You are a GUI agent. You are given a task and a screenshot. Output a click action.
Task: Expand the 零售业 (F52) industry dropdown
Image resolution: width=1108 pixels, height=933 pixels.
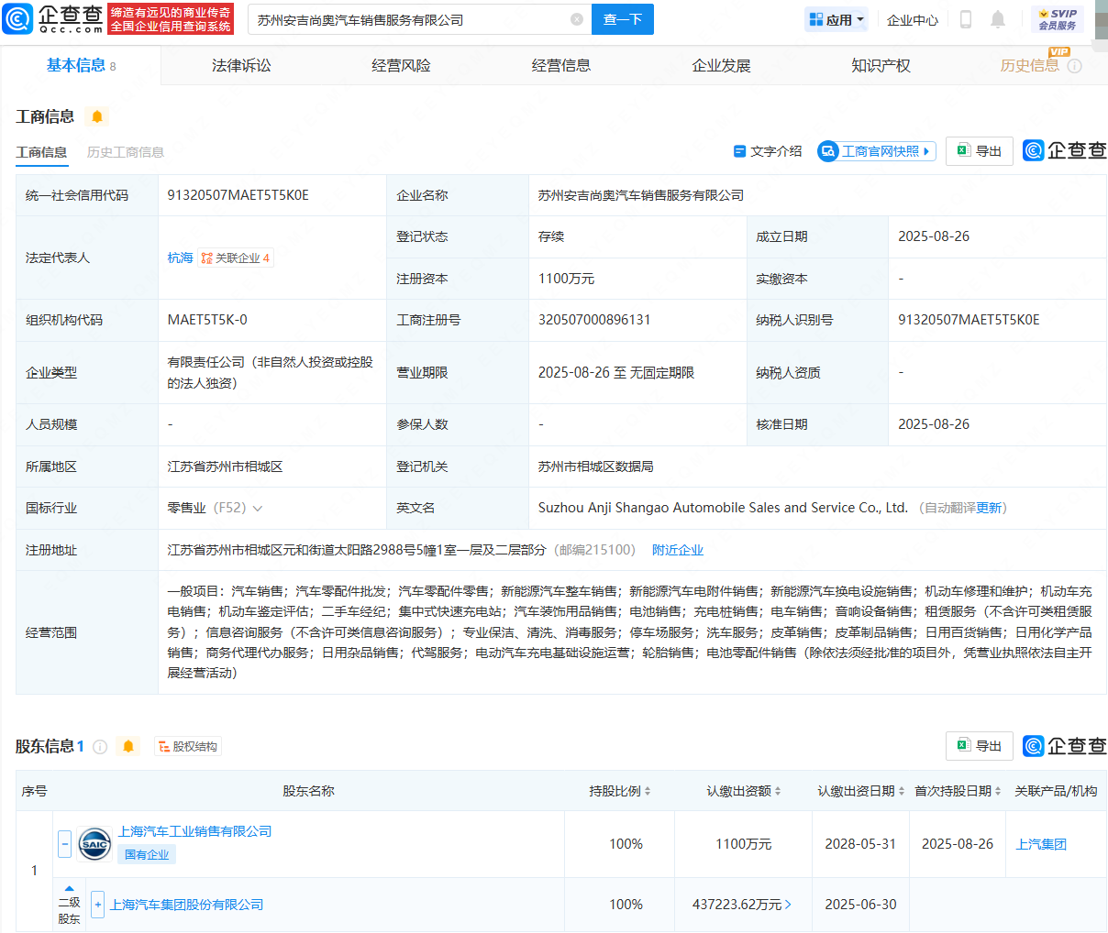coord(258,509)
